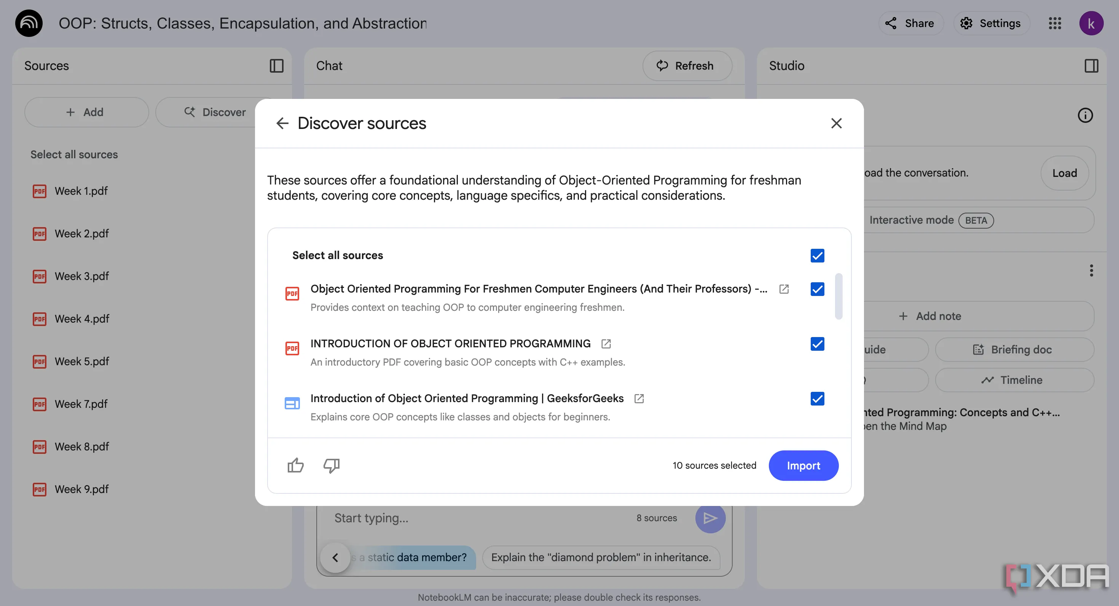Click the Select all sources label in Sources panel

tap(74, 154)
